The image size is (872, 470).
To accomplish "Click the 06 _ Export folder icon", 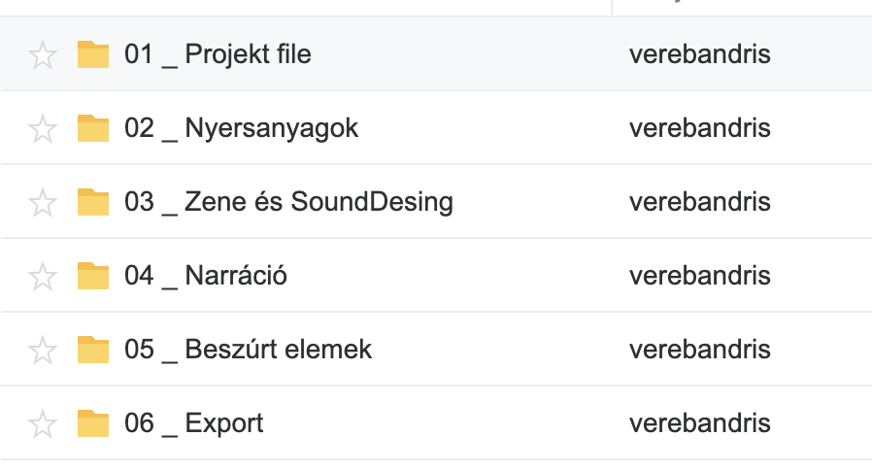I will pyautogui.click(x=93, y=422).
